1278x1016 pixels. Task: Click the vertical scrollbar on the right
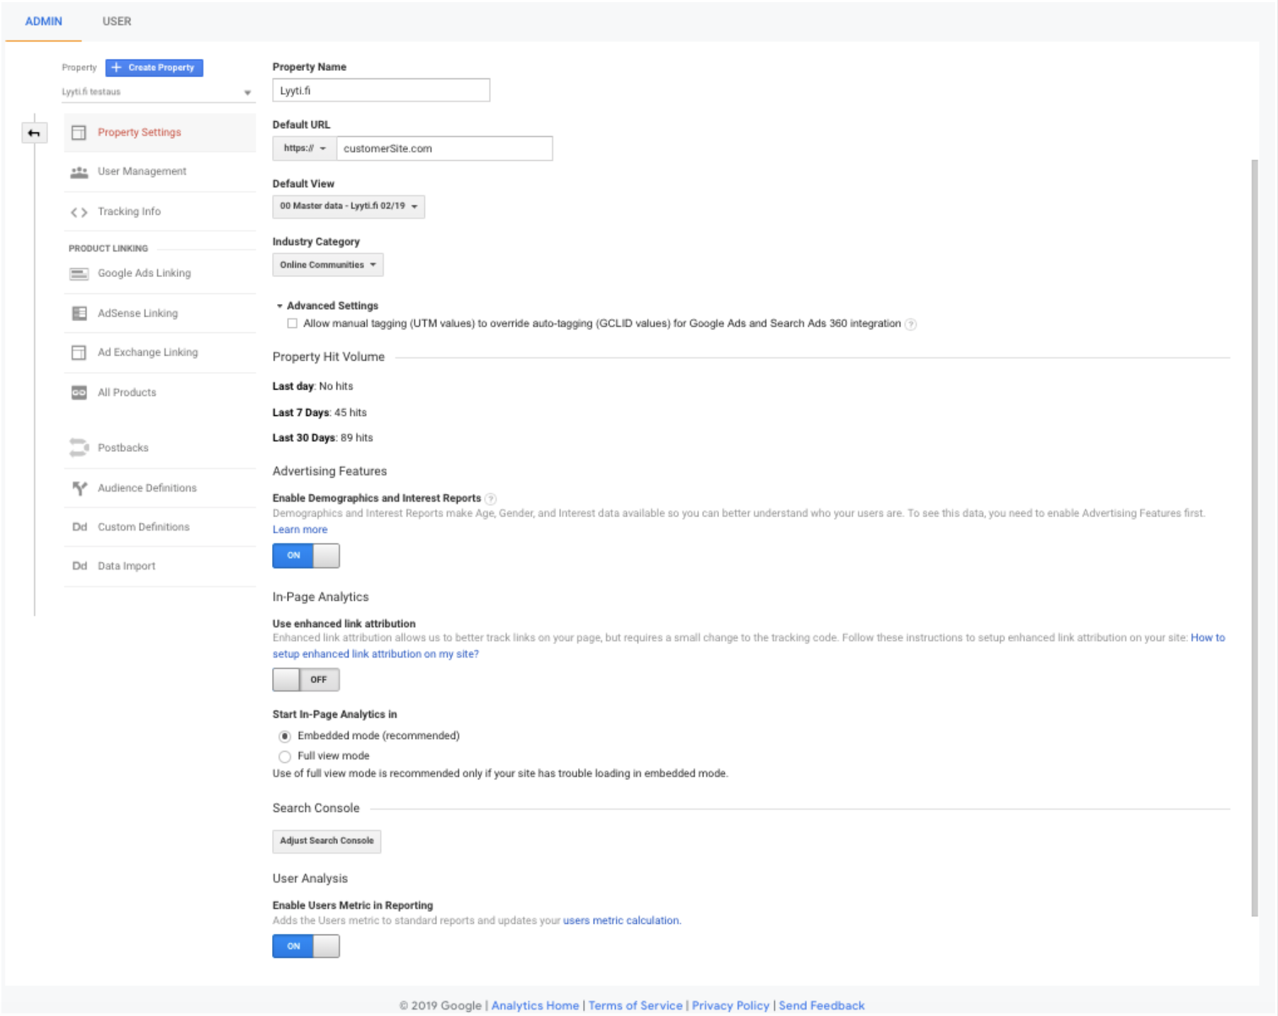[x=1254, y=538]
